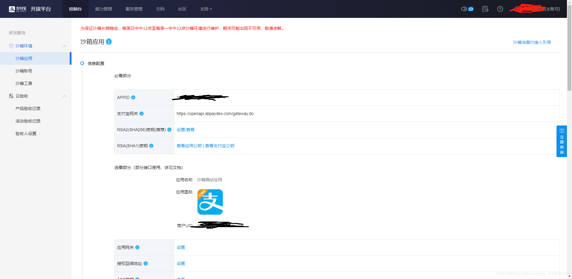The image size is (572, 279).
Task: Open the notifications speaker icon
Action: coord(464,9)
